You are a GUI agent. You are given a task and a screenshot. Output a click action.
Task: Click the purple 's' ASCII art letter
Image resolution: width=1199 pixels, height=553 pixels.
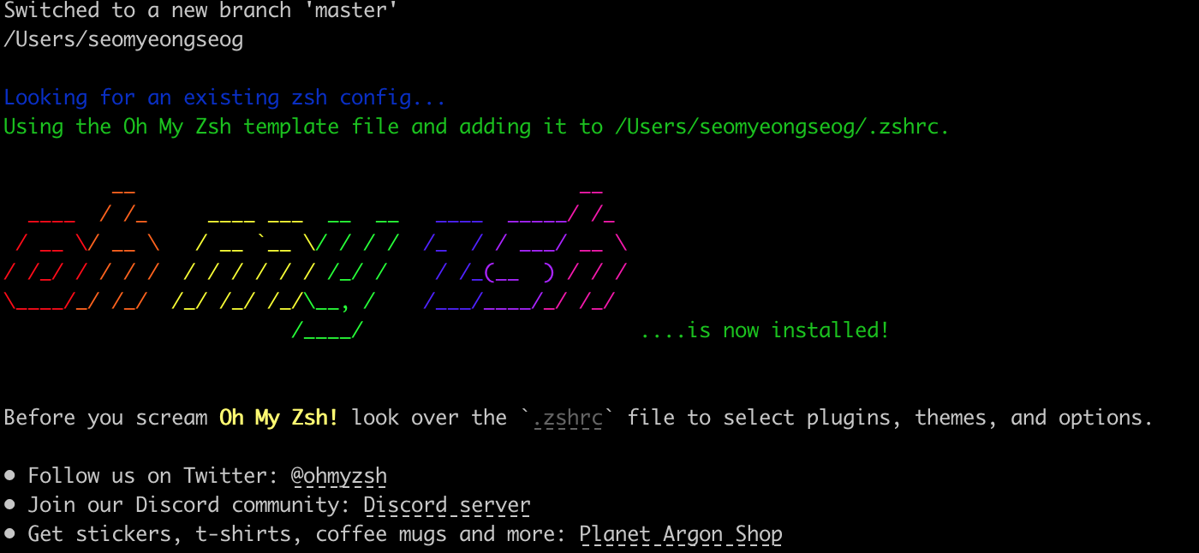(522, 260)
